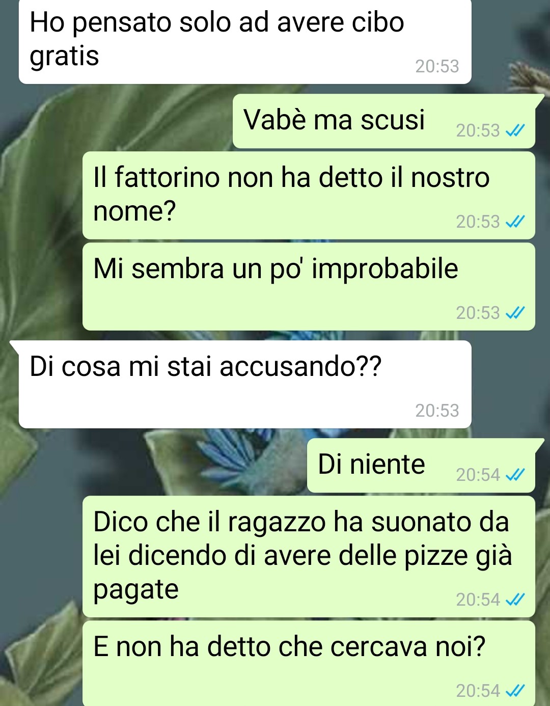Tap 20:54 timestamp on 'pagate' message

coord(478,600)
